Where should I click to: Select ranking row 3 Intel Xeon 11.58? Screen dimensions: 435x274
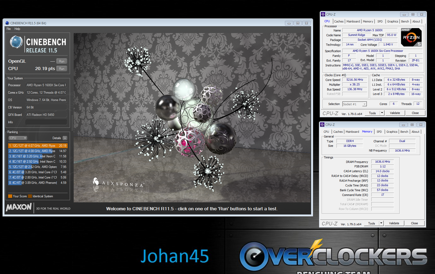[x=38, y=156]
